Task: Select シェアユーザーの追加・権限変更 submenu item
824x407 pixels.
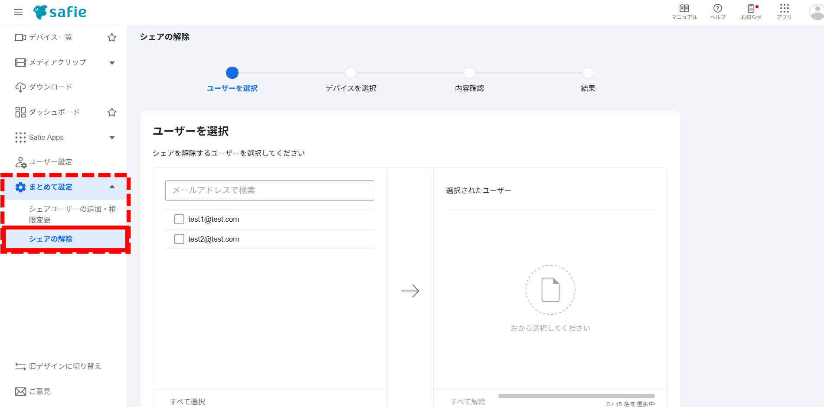Action: pos(72,214)
